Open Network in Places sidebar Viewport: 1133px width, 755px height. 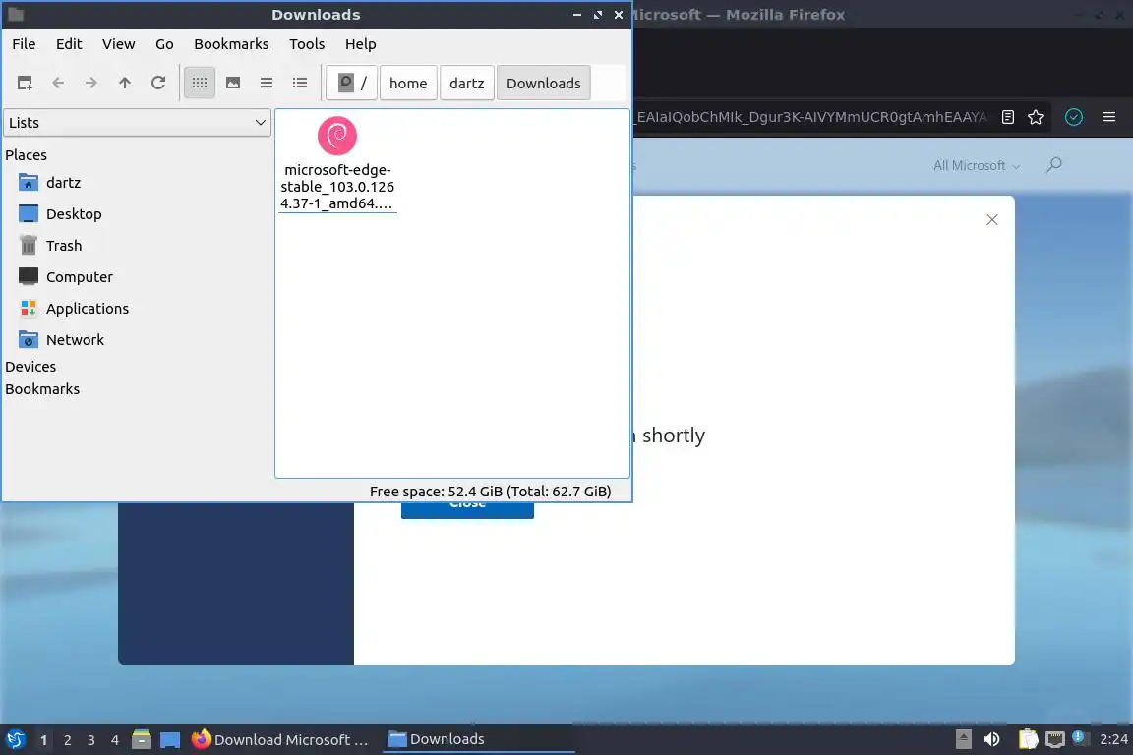tap(75, 340)
